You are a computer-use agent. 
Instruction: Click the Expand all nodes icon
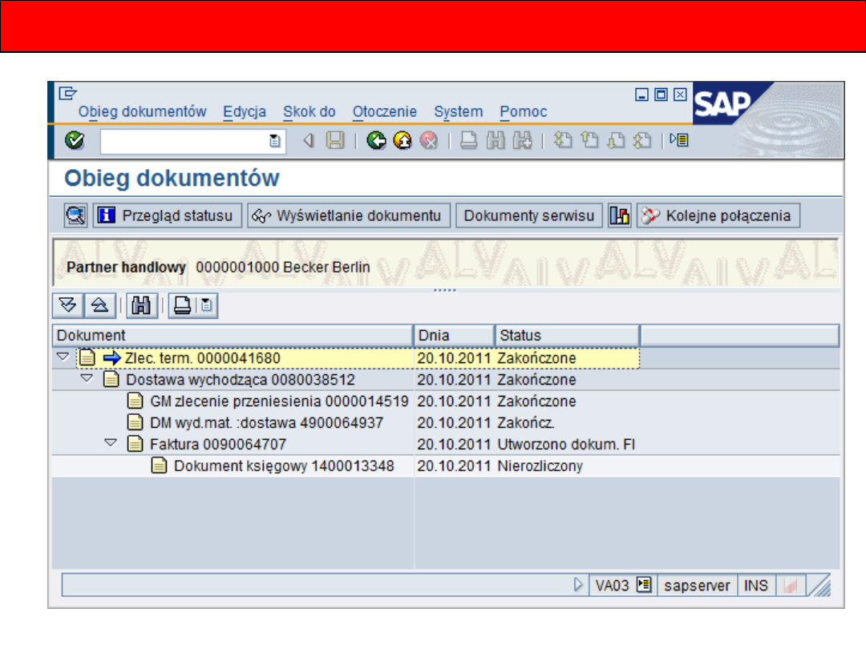click(67, 305)
